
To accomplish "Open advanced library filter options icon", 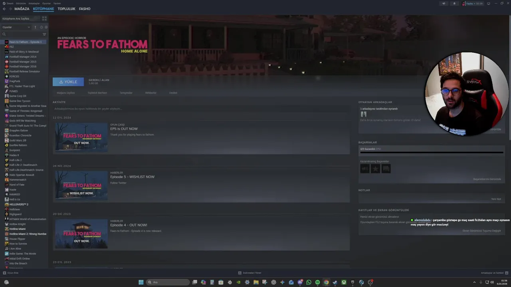I will click(x=44, y=34).
